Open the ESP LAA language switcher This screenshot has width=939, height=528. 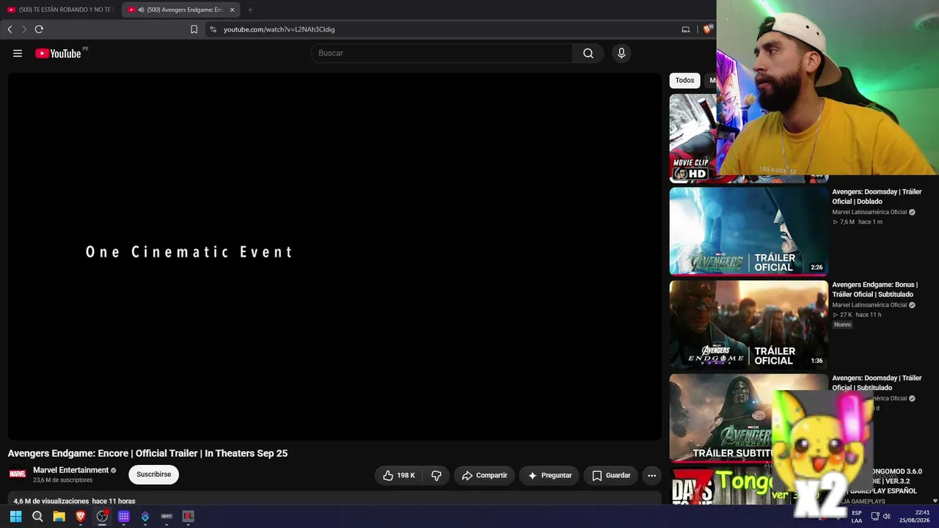857,516
